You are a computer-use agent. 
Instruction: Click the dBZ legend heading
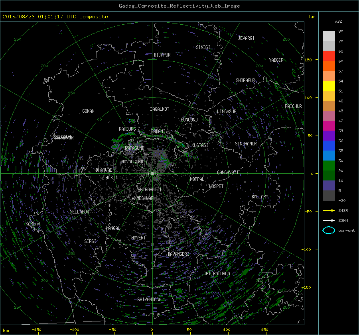pyautogui.click(x=338, y=21)
